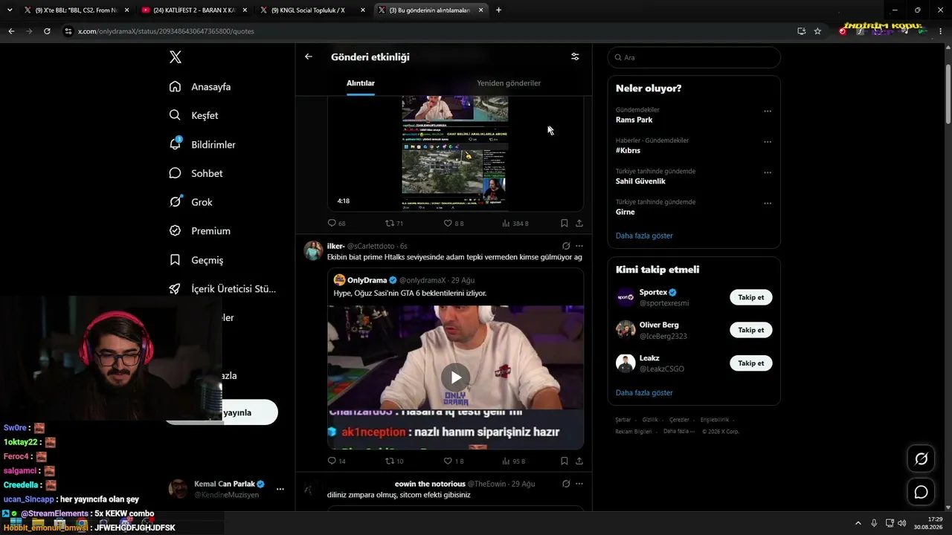Bookmark this page with the star icon

coord(817,31)
